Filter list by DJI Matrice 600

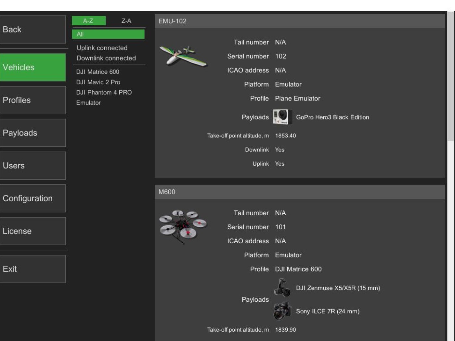click(x=97, y=72)
